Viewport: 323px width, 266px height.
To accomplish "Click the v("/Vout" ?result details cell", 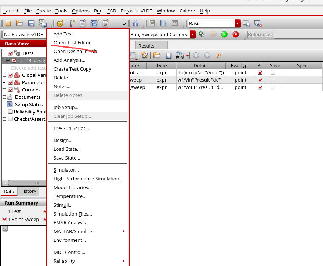I will click(x=201, y=87).
